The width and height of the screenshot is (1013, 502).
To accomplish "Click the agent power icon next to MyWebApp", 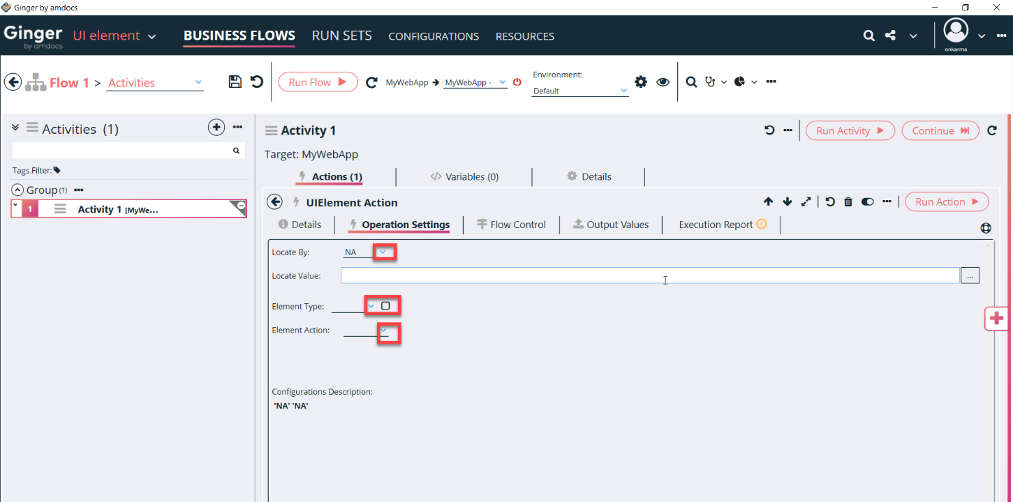I will [517, 82].
